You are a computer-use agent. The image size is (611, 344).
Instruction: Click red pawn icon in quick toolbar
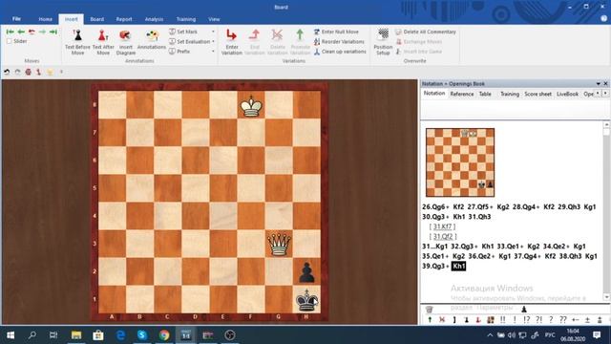pos(38,72)
